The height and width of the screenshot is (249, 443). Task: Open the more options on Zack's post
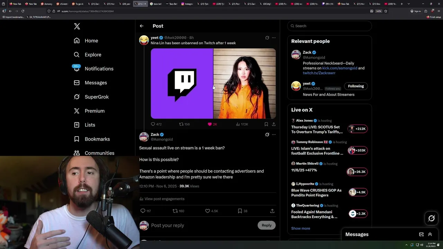pyautogui.click(x=274, y=135)
